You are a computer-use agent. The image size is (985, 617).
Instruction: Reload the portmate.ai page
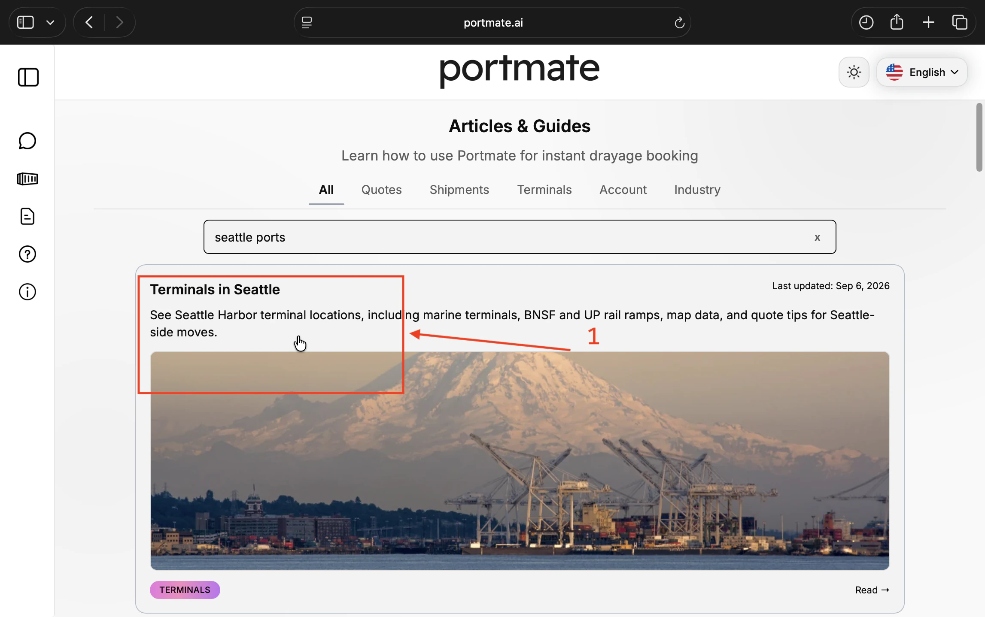679,22
